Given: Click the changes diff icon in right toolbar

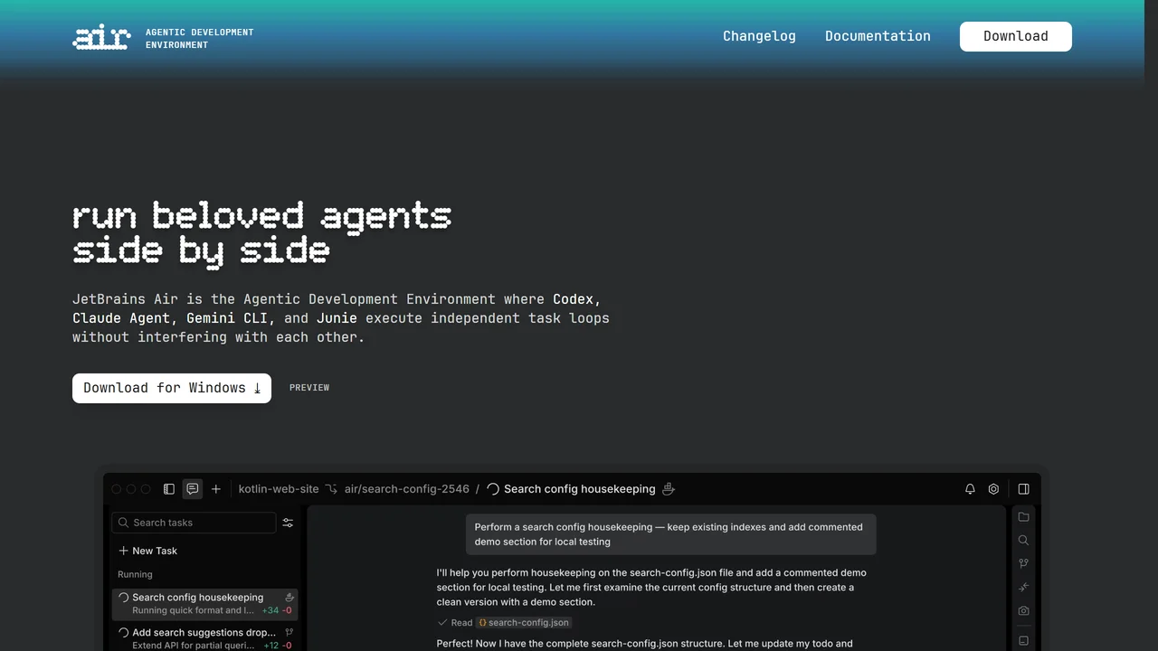Looking at the screenshot, I should click(1023, 587).
